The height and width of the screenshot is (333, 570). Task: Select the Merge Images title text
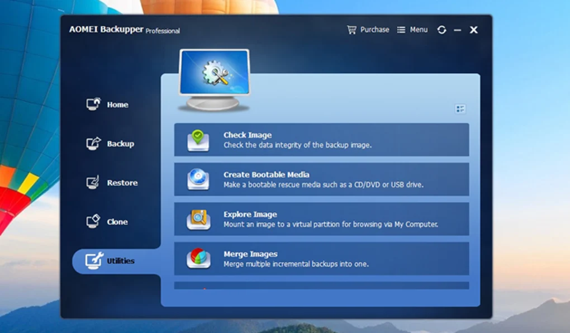coord(250,254)
